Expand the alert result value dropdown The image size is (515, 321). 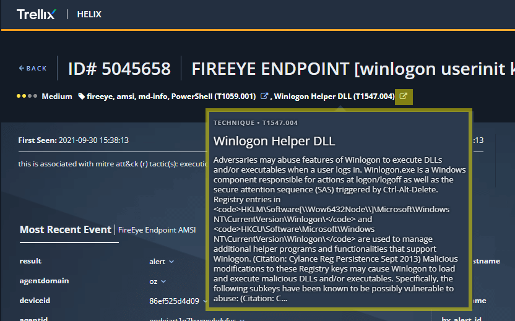[x=171, y=262]
